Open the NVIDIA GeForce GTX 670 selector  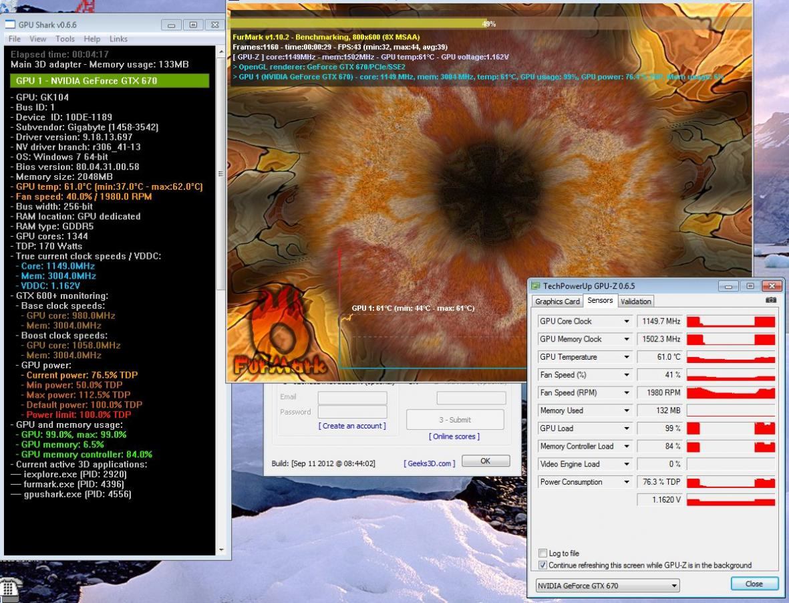(607, 586)
